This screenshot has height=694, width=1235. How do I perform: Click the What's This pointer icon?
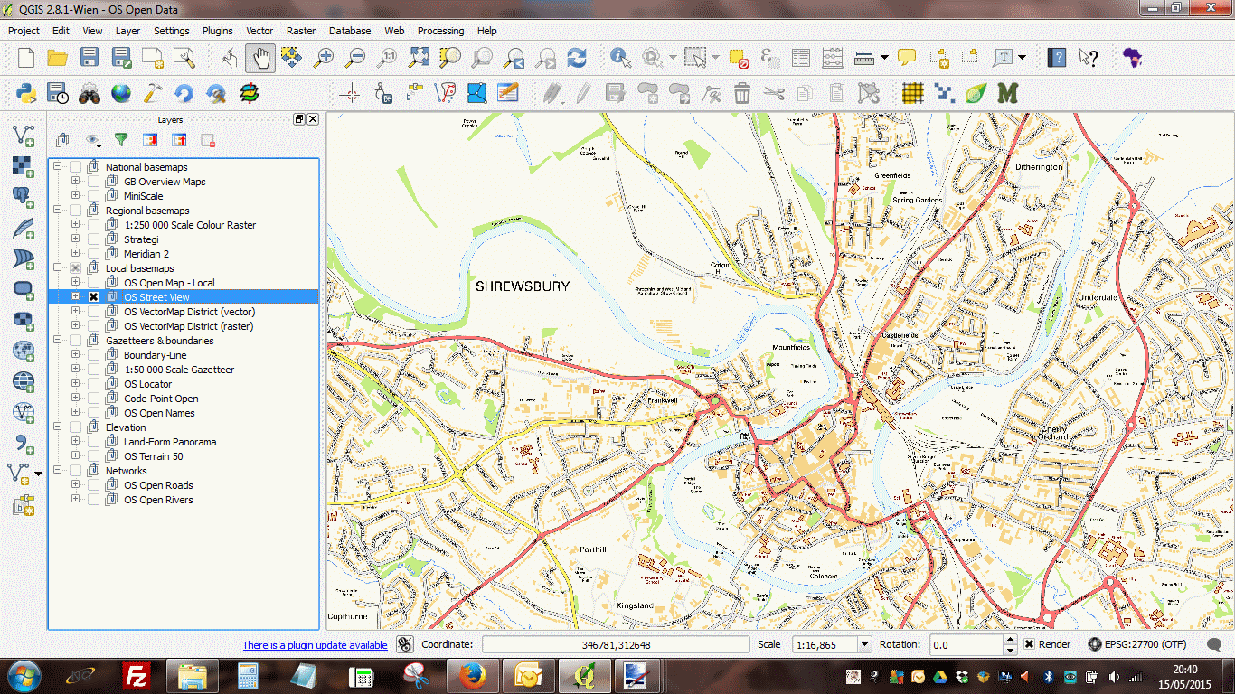point(1089,58)
